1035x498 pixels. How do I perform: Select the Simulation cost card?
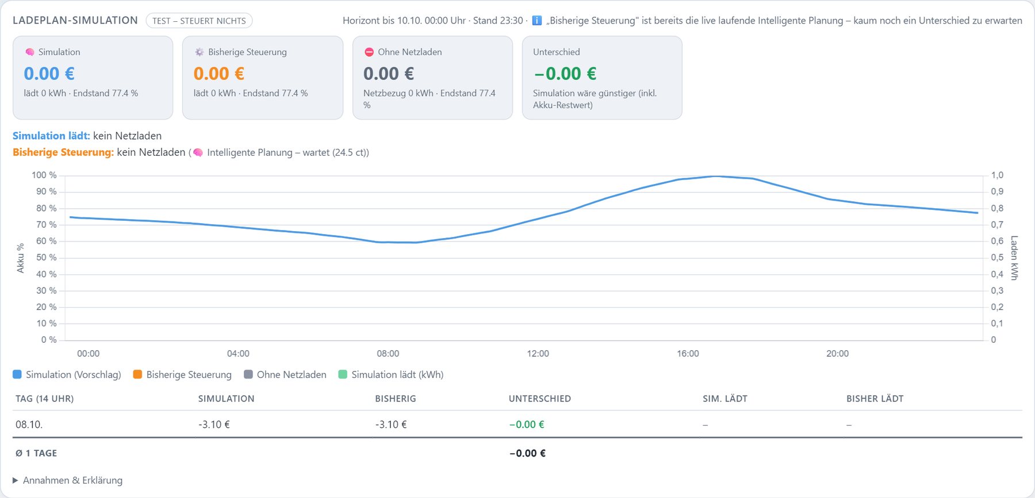[x=93, y=78]
